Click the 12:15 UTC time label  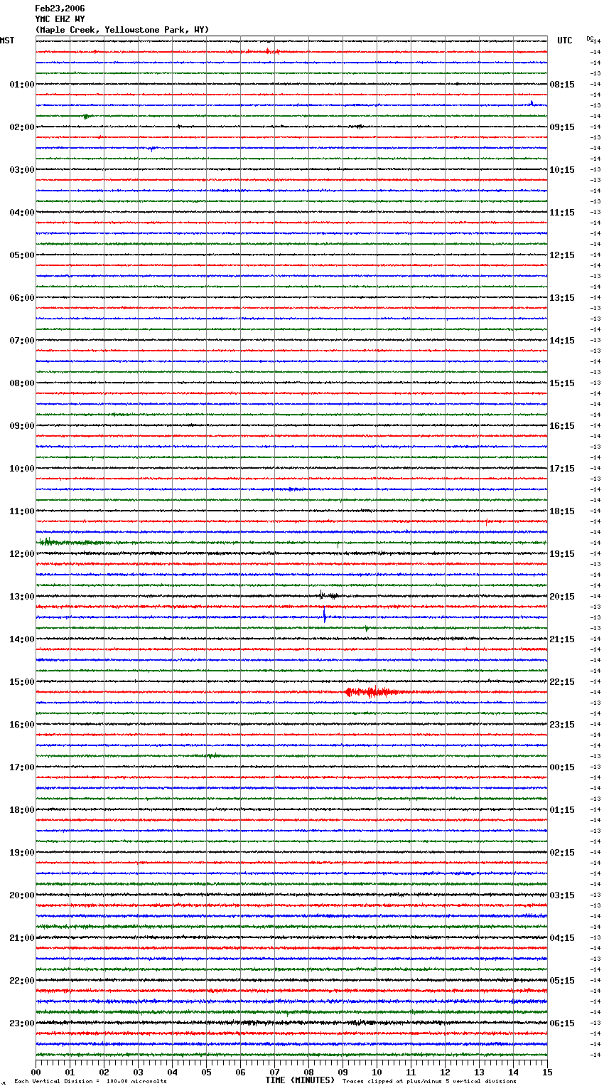[x=562, y=255]
